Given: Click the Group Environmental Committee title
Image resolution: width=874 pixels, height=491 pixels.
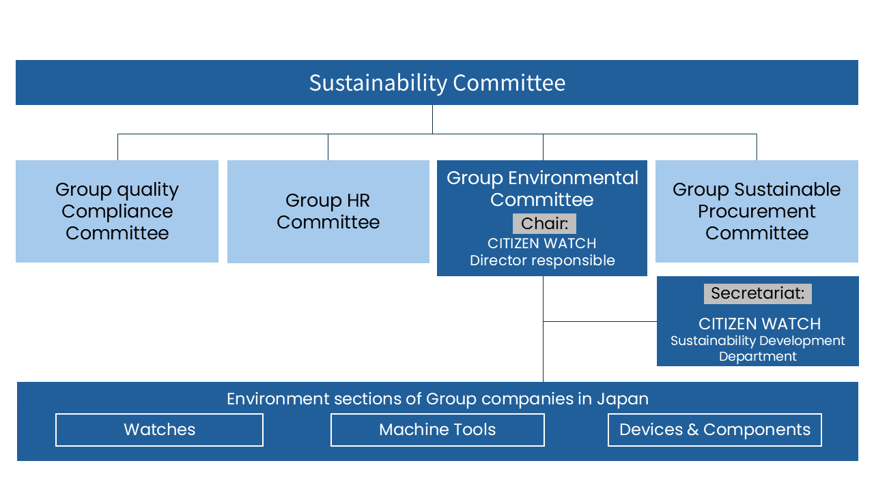Looking at the screenshot, I should pyautogui.click(x=542, y=189).
